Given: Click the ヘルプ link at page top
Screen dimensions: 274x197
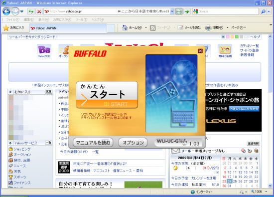Looking at the screenshot, I should pyautogui.click(x=255, y=37).
